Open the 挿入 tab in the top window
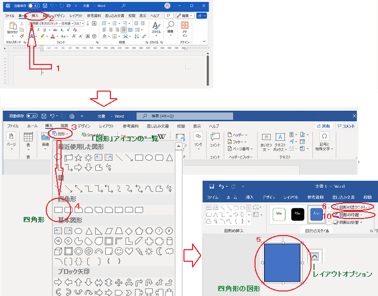This screenshot has width=378, height=296. pyautogui.click(x=34, y=16)
